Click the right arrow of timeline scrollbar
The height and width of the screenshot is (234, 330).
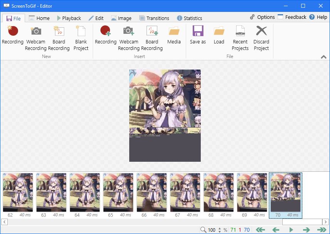click(x=325, y=222)
